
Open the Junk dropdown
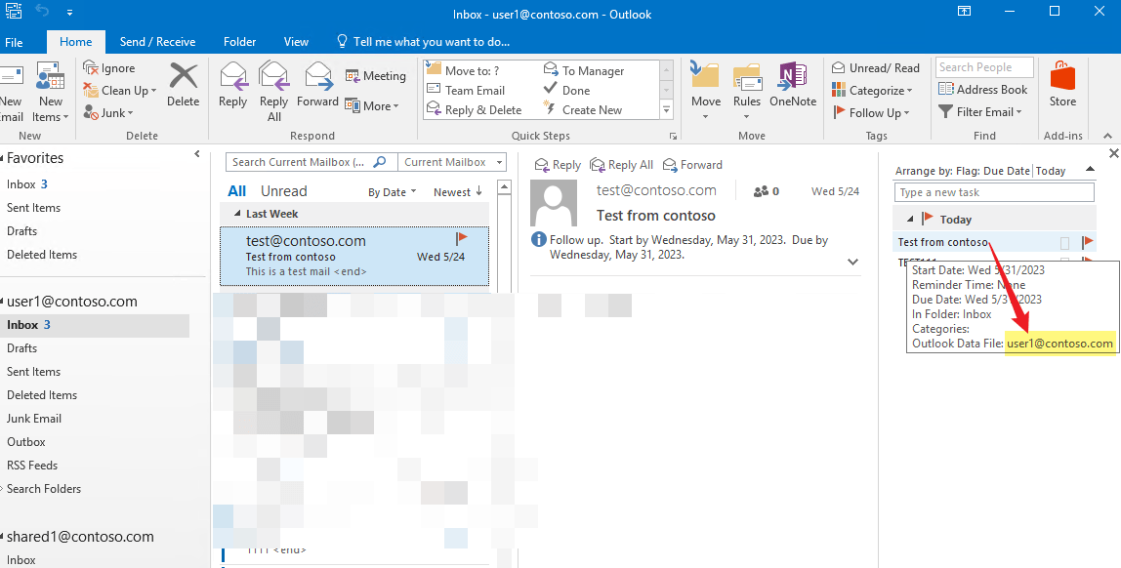108,113
